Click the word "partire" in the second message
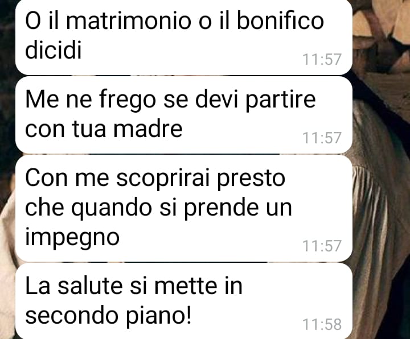Viewport: 410px width, 339px height. click(x=281, y=99)
